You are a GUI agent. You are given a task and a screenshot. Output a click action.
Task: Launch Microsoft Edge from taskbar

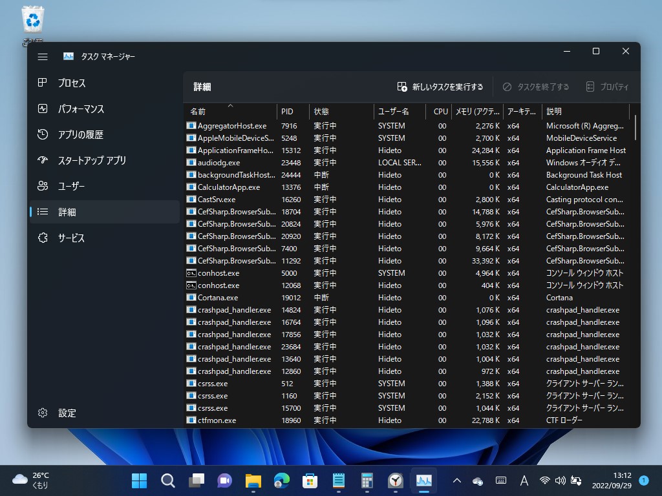[x=282, y=480]
